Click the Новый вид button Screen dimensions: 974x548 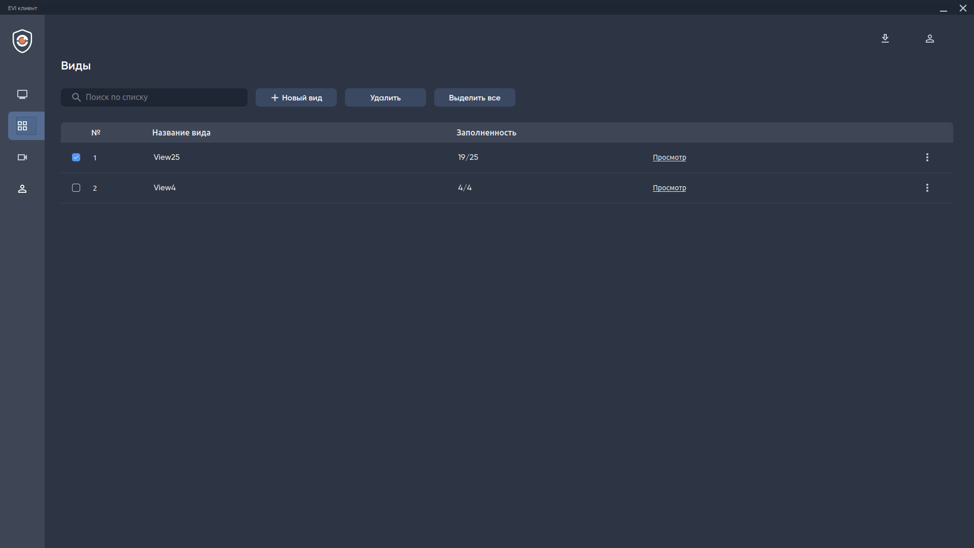click(296, 97)
